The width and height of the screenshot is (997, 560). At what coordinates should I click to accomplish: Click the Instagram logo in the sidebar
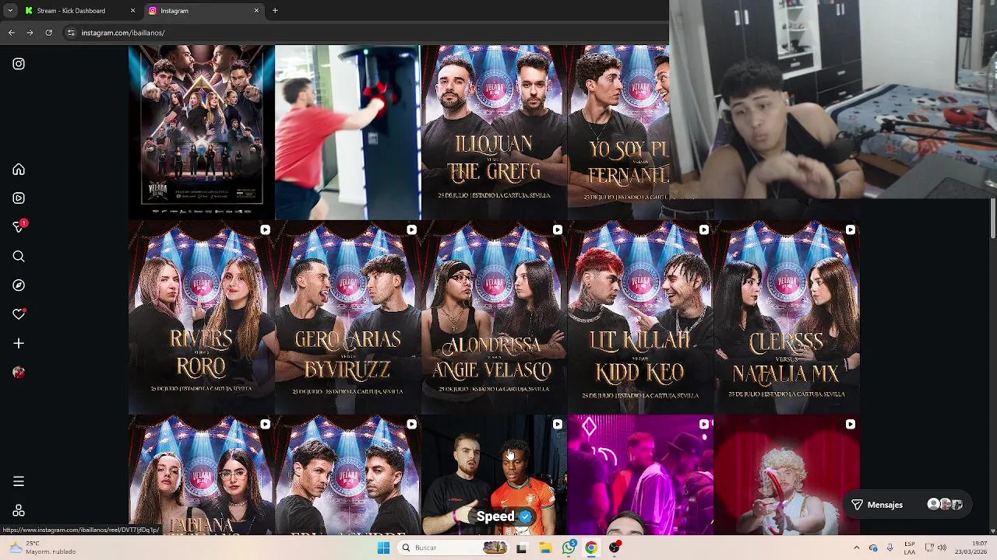pos(19,64)
